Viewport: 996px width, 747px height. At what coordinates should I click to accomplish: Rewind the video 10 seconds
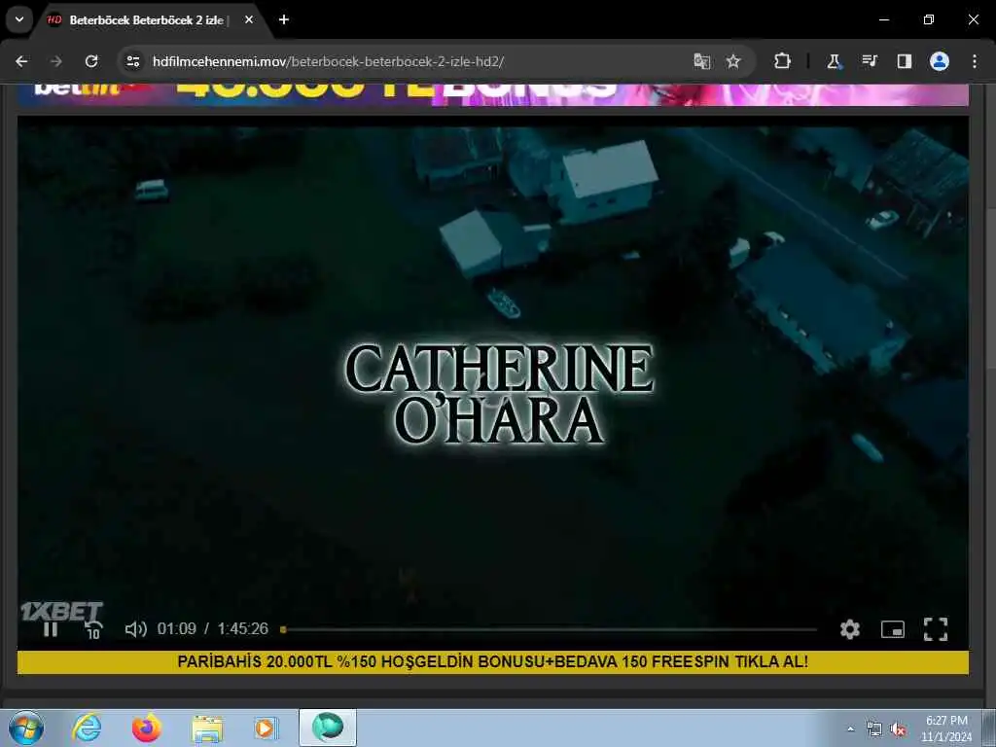coord(92,629)
